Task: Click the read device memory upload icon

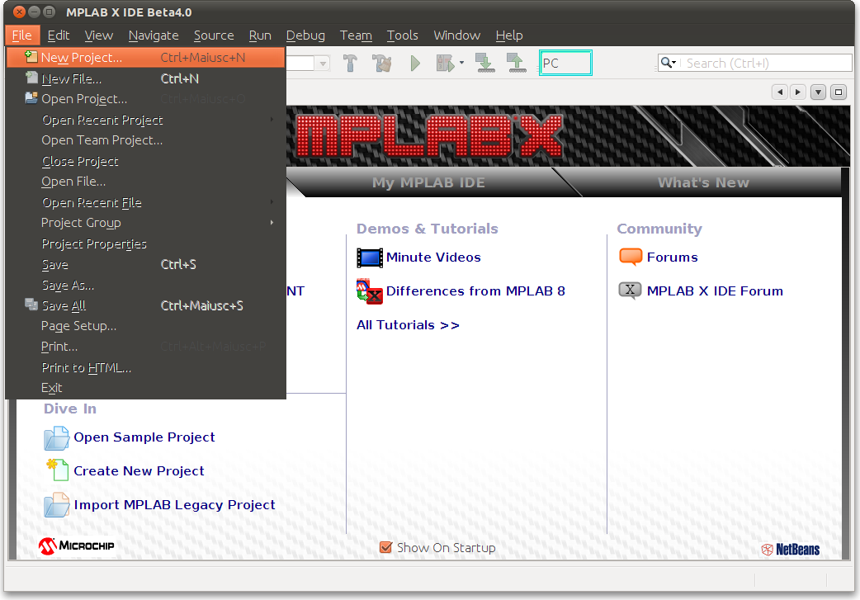Action: pyautogui.click(x=516, y=63)
